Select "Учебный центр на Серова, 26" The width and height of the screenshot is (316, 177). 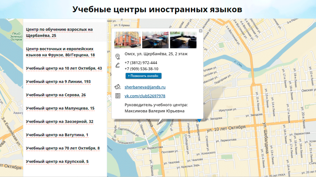(x=56, y=95)
